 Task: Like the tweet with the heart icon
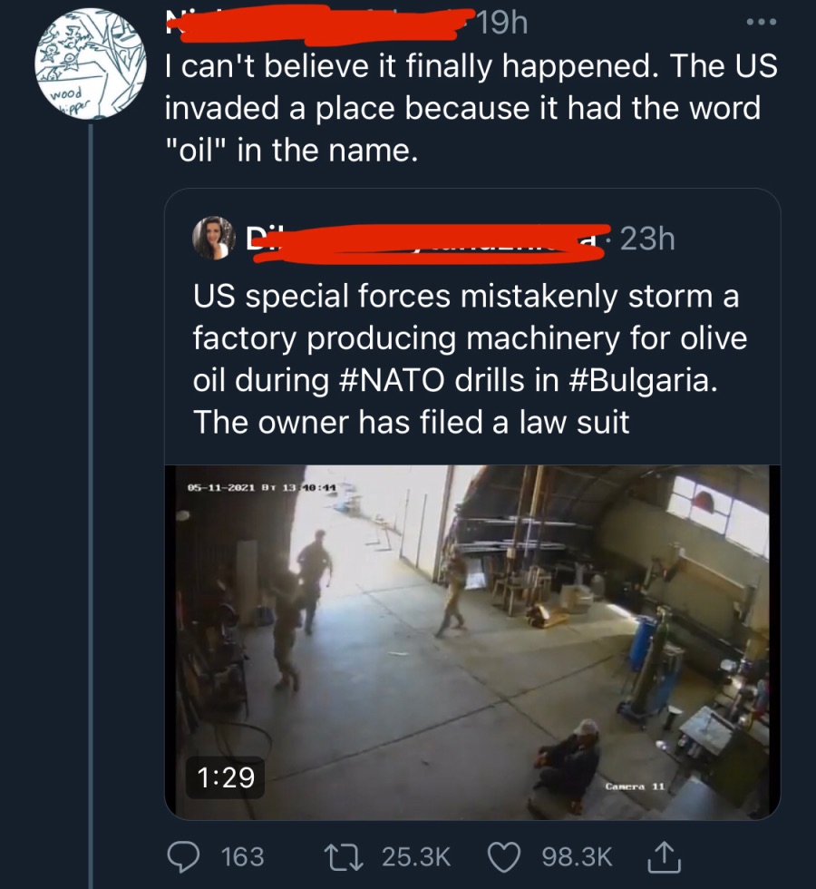coord(506,855)
